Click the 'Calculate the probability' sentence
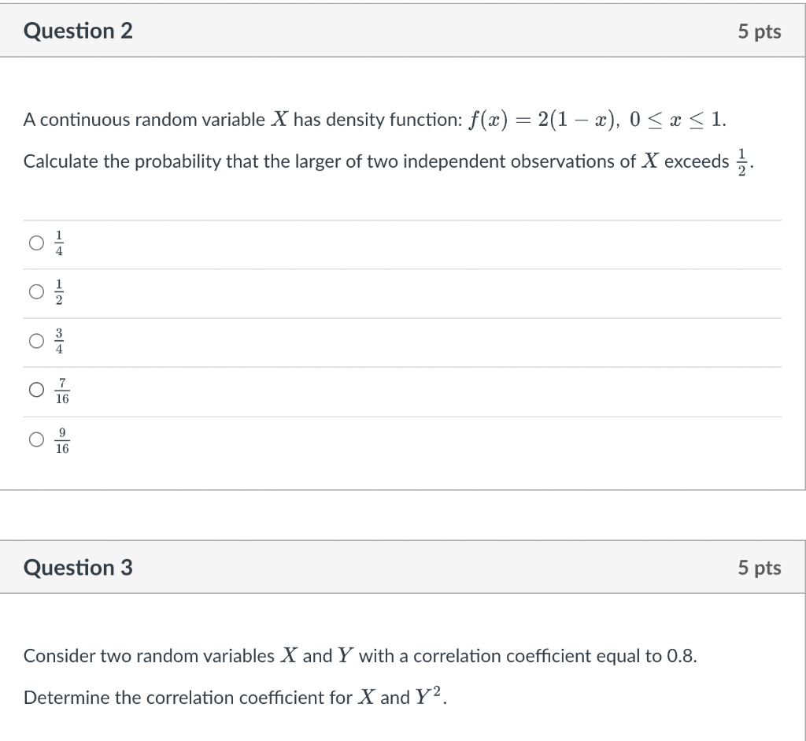This screenshot has width=806, height=741. 389,161
